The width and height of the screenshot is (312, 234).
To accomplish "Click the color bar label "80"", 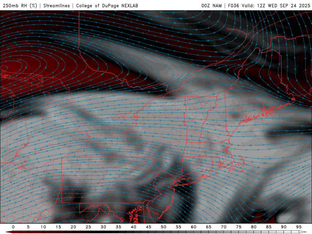I will click(x=254, y=227).
